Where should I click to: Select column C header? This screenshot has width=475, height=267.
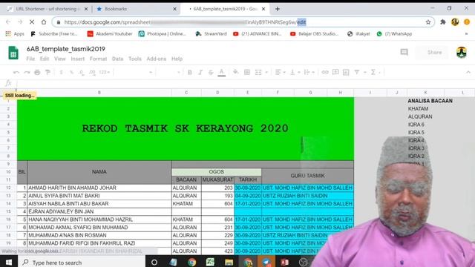[x=186, y=93]
